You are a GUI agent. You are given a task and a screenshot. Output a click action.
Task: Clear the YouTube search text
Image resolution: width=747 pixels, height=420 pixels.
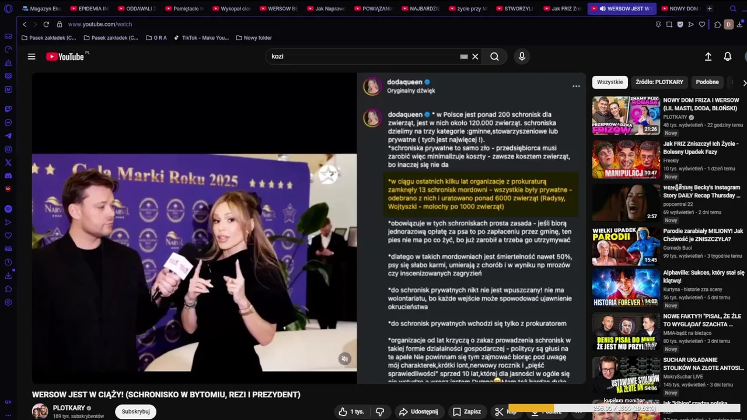[x=475, y=57]
